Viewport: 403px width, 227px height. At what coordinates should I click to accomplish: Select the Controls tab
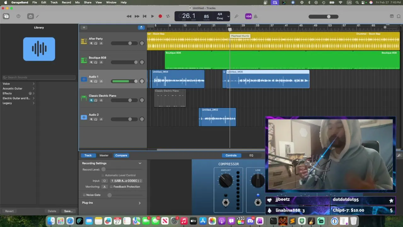231,155
